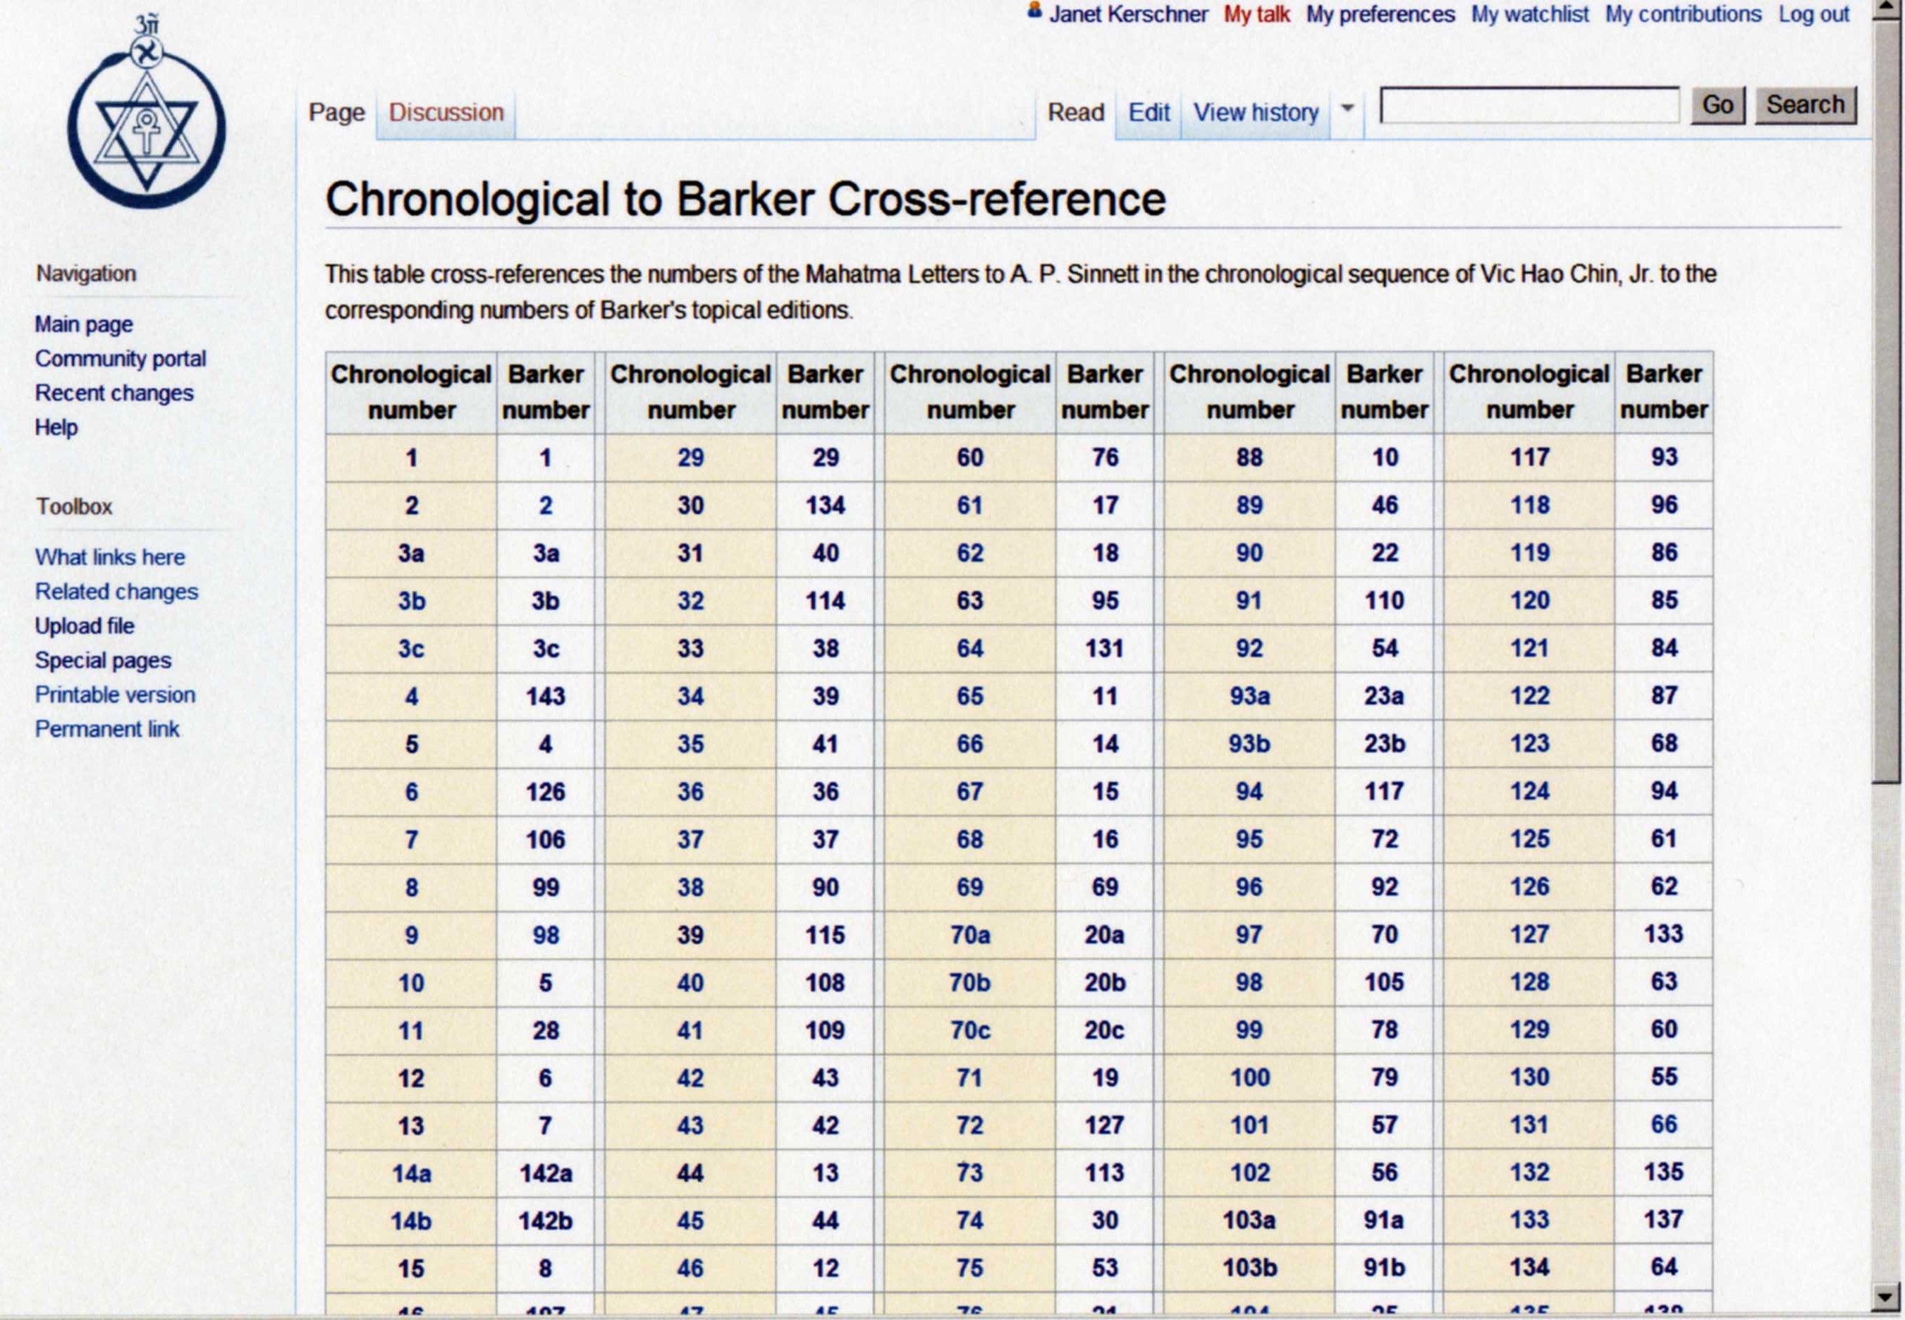Open My talk link
The image size is (1905, 1320).
(x=1257, y=15)
